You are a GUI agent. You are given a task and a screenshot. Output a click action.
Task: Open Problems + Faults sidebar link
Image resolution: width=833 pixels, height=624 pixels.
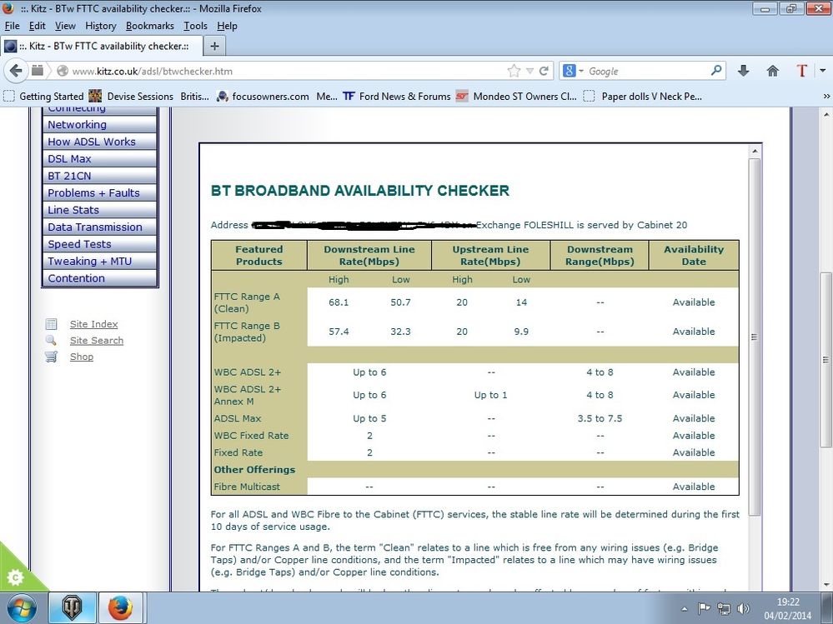point(99,192)
